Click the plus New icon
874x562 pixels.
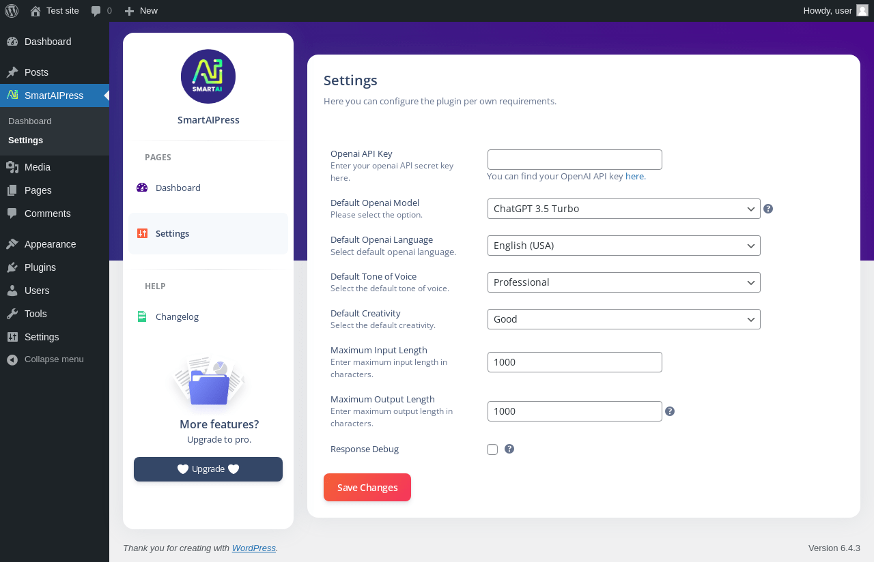click(x=129, y=11)
